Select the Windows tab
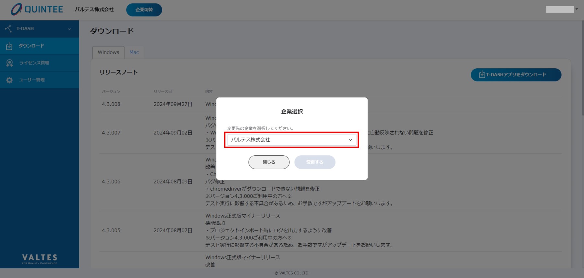The image size is (584, 278). [108, 52]
